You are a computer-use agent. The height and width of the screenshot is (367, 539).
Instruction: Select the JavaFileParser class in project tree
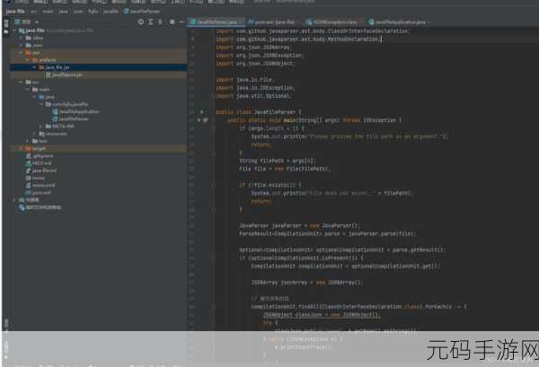point(74,118)
